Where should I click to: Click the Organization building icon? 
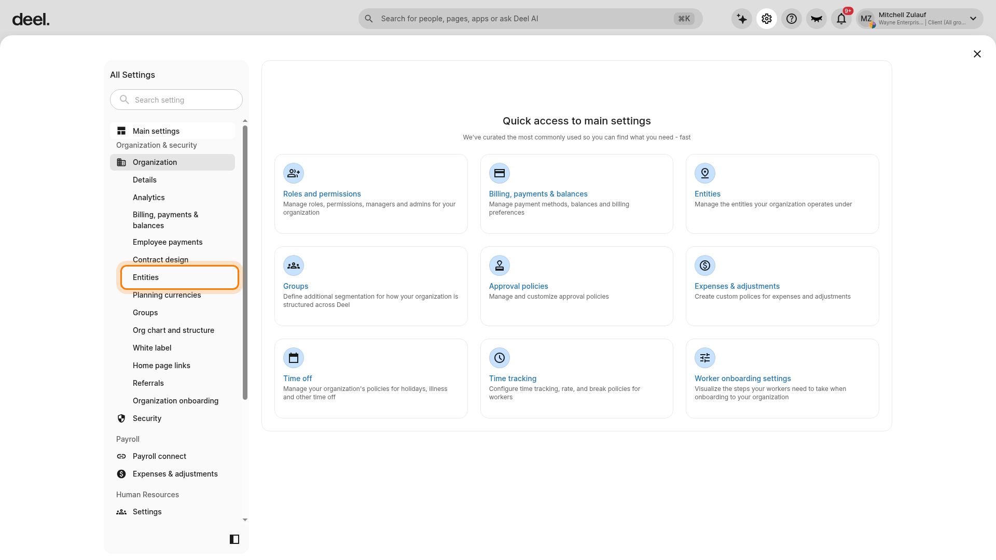pos(121,162)
